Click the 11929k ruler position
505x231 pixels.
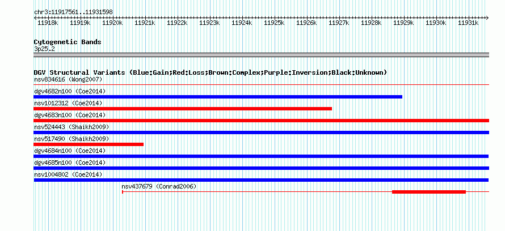click(x=404, y=23)
